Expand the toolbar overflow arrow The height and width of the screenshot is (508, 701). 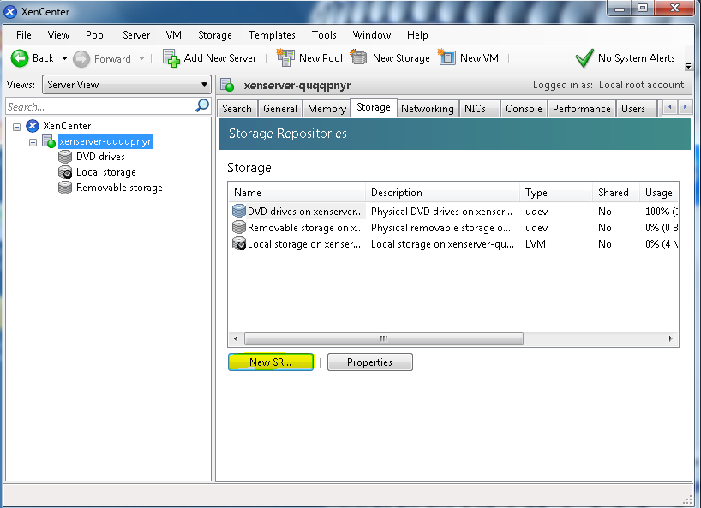click(688, 66)
